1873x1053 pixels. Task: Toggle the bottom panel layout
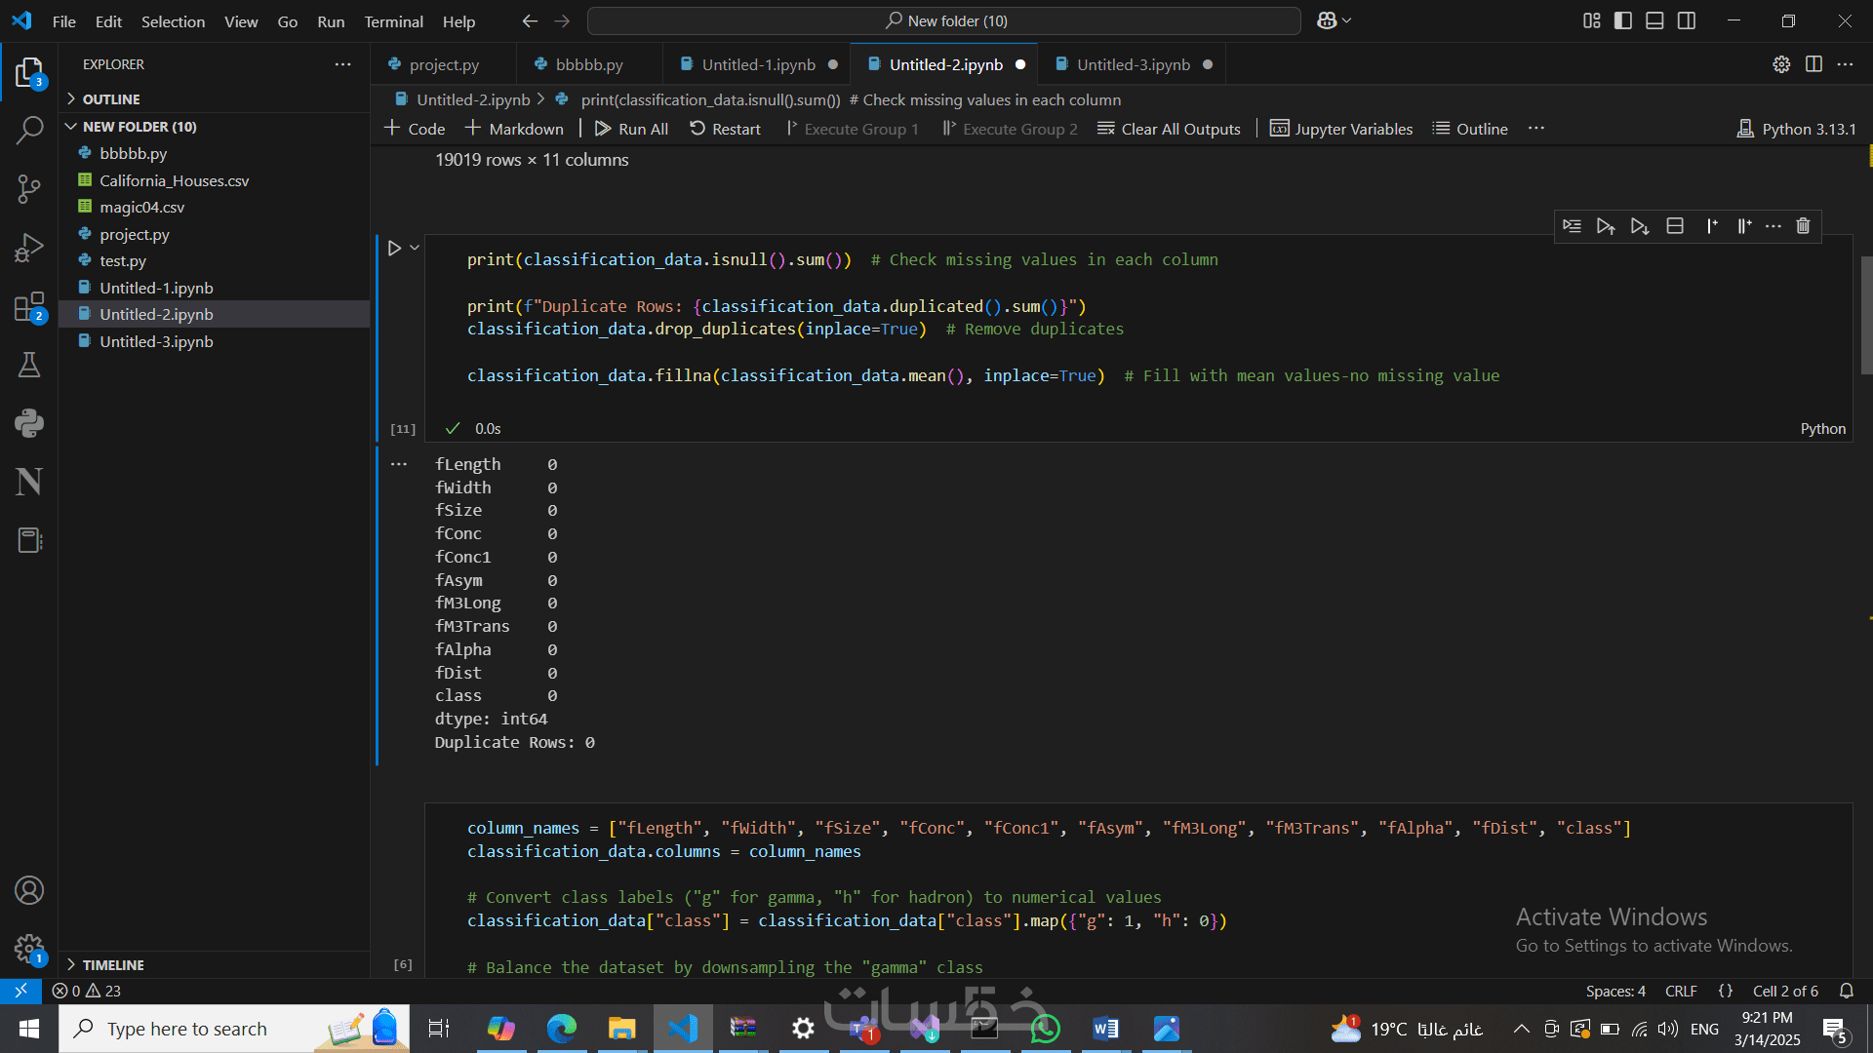coord(1654,20)
